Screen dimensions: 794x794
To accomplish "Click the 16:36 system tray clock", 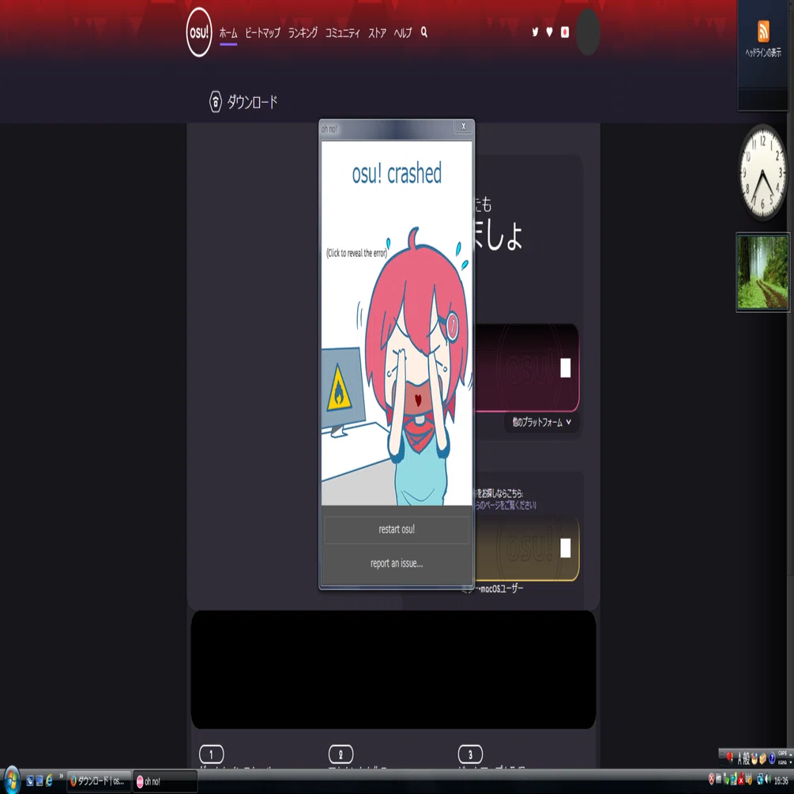I will 781,781.
